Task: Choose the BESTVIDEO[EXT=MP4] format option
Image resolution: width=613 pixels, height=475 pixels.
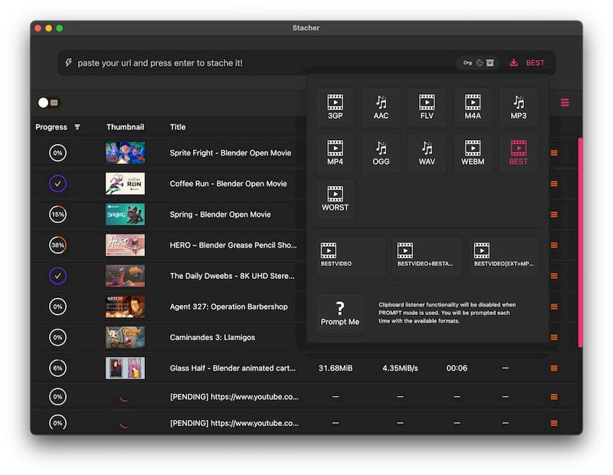Action: pyautogui.click(x=503, y=255)
